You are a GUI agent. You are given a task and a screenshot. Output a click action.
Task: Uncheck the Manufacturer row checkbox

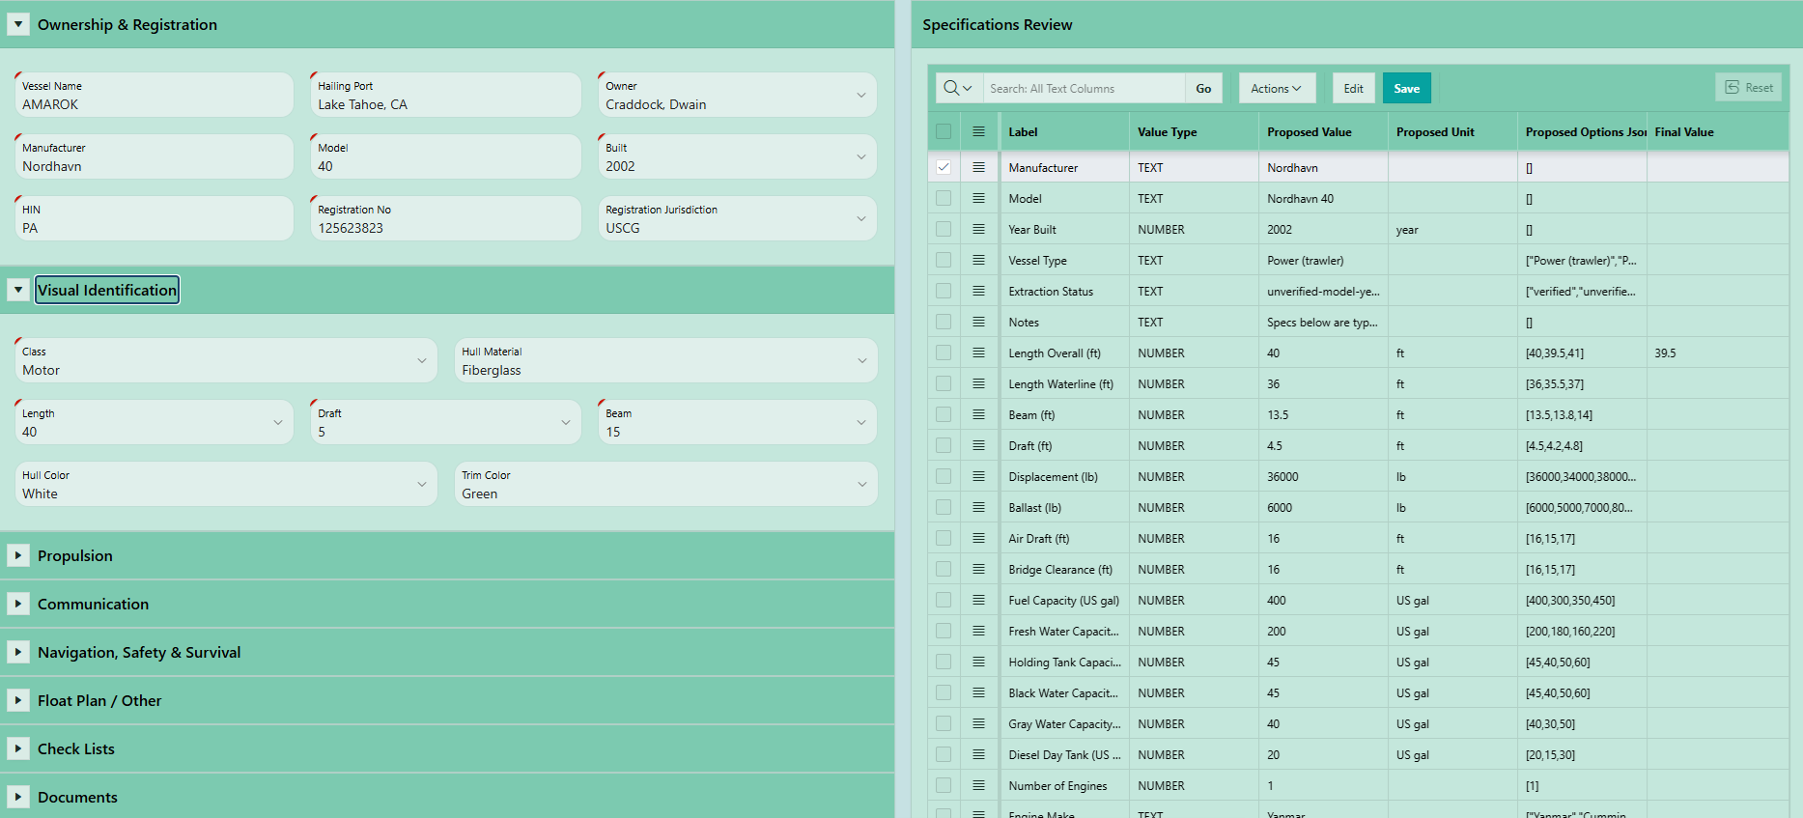pyautogui.click(x=944, y=167)
